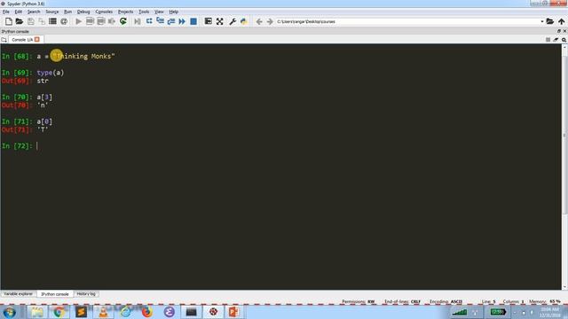
Task: Open the Search menu
Action: tap(34, 12)
